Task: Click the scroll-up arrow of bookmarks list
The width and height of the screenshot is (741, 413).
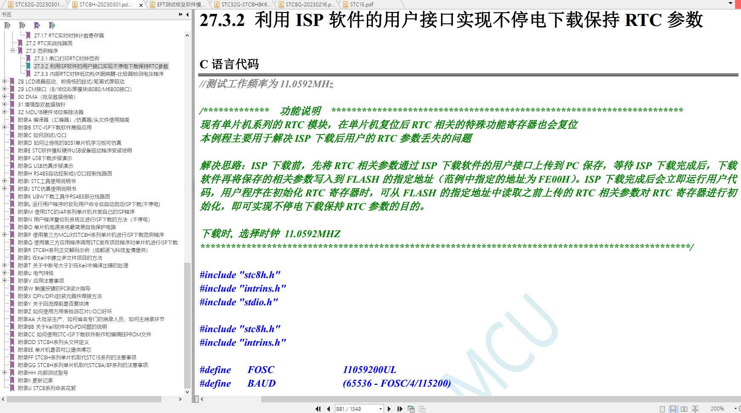Action: point(187,36)
